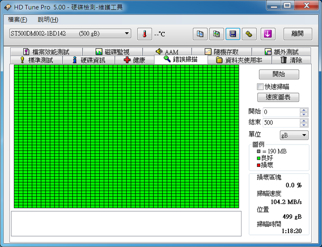Click the copy screenshot to clipboard icon
This screenshot has height=247, width=322.
coord(216,34)
